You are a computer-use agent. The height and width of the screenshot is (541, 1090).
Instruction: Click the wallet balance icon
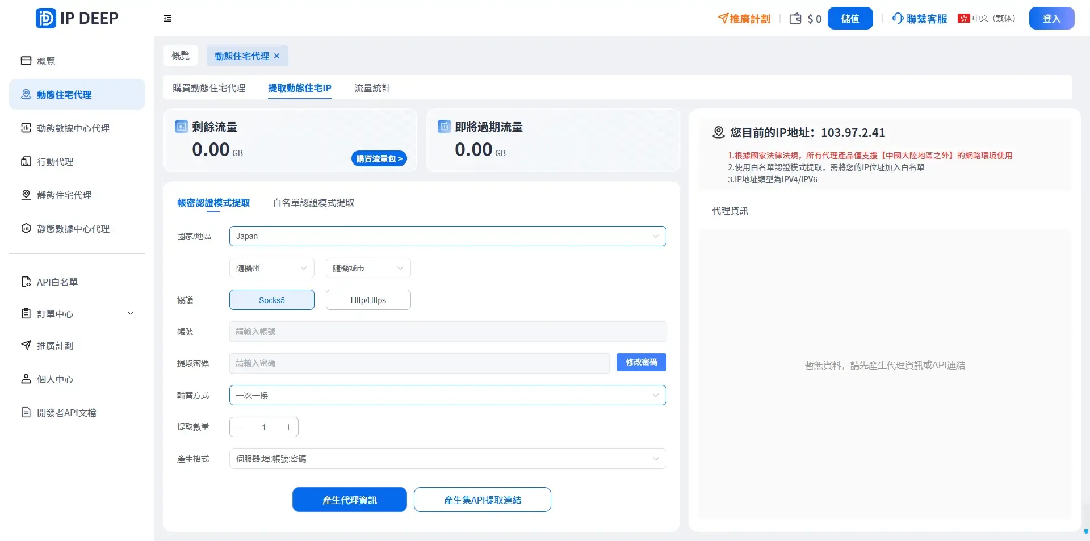[795, 19]
